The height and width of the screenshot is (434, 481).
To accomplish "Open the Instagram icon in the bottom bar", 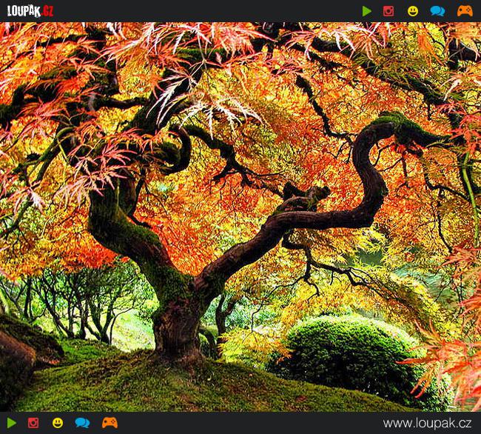I will (33, 423).
